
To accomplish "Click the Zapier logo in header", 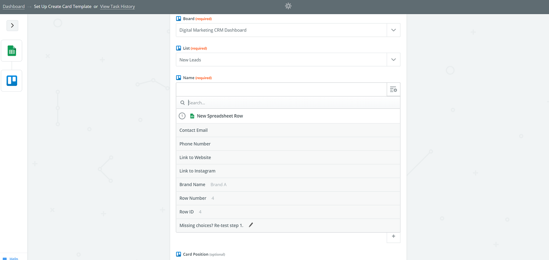I will coord(288,6).
